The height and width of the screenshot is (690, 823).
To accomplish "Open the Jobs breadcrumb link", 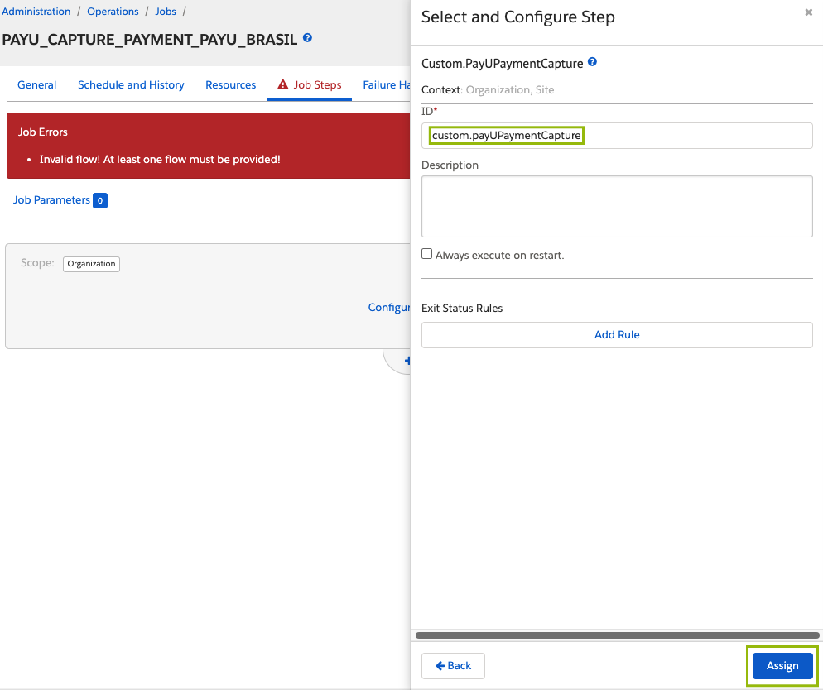I will [x=166, y=12].
